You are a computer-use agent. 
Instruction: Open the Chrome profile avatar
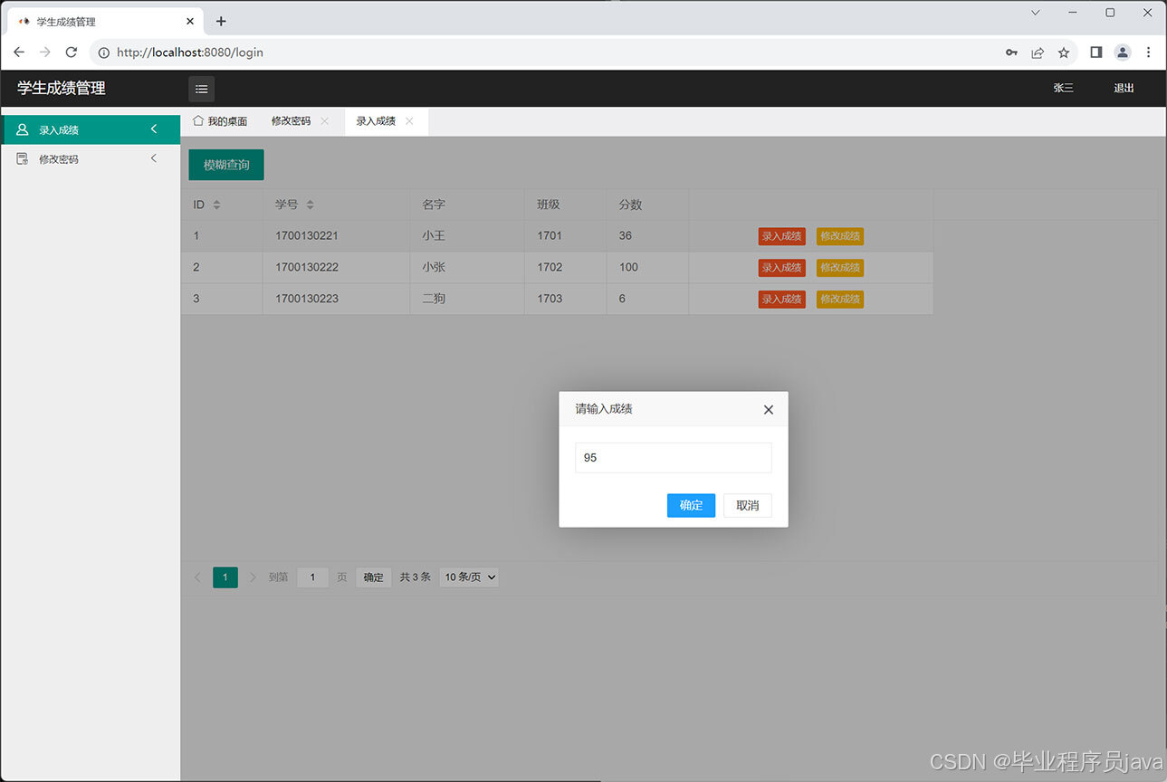coord(1123,52)
